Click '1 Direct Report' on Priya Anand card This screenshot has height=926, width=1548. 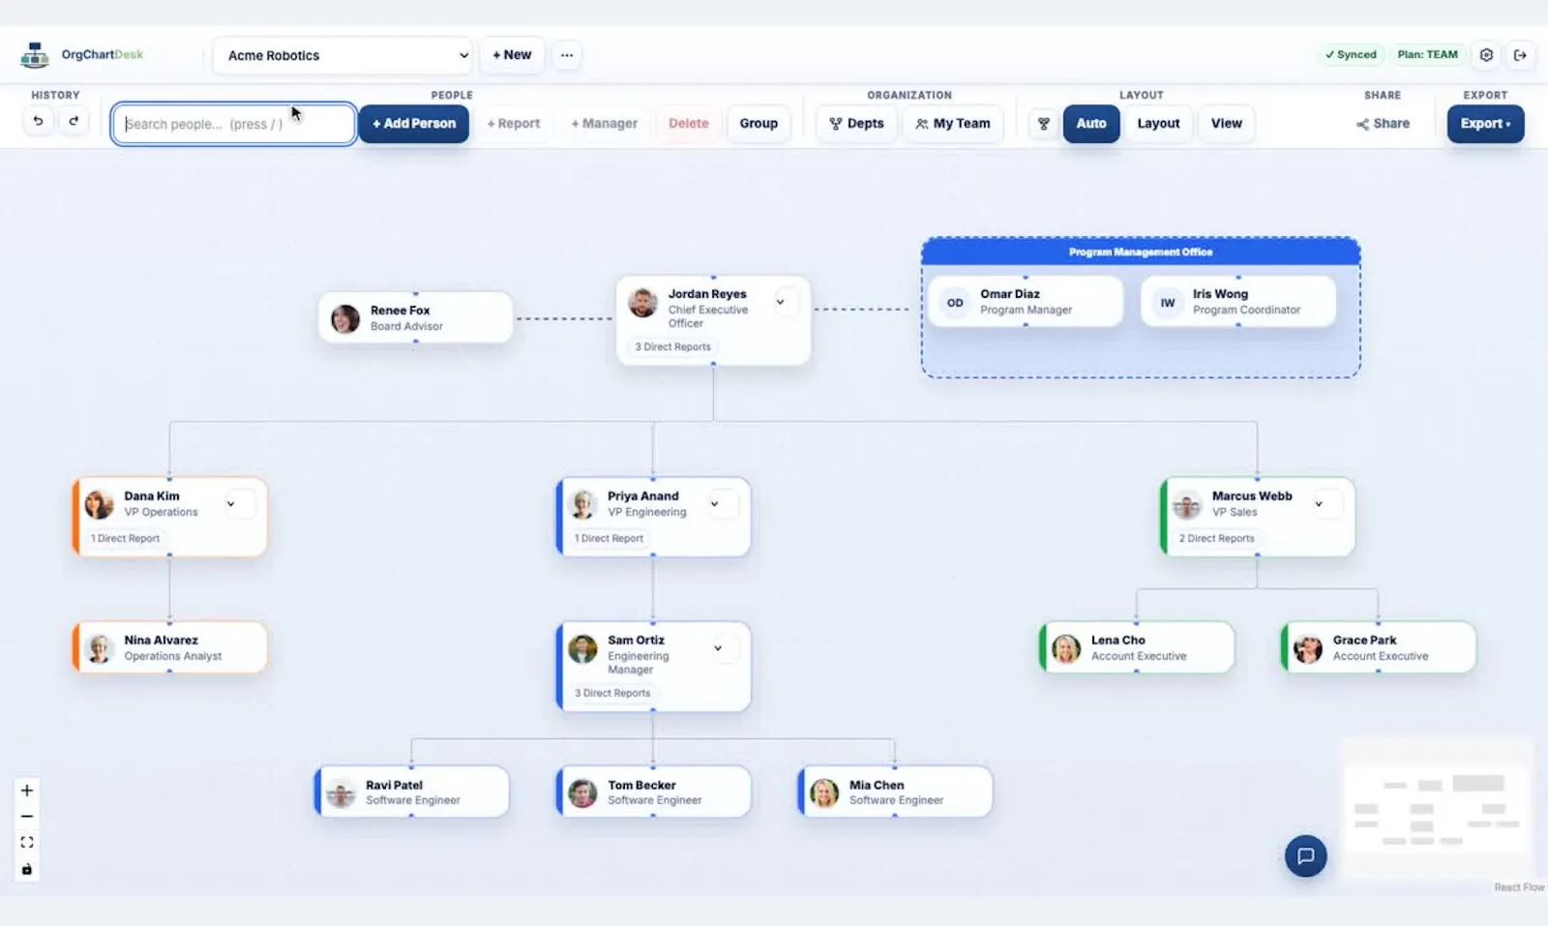tap(609, 538)
